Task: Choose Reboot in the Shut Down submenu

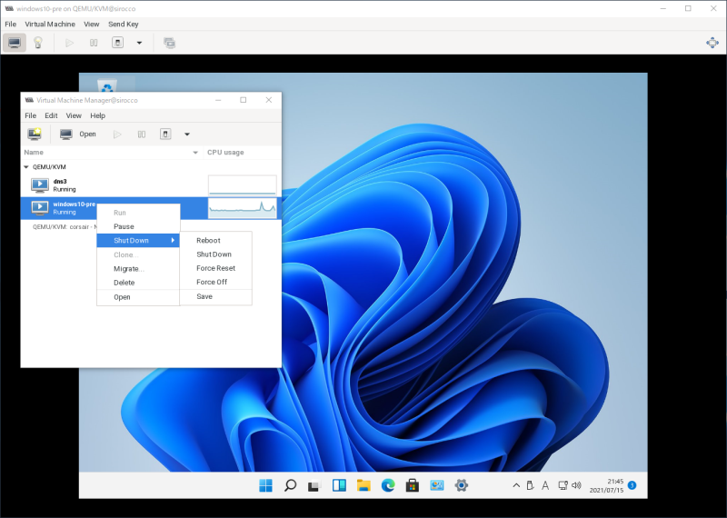Action: point(216,240)
